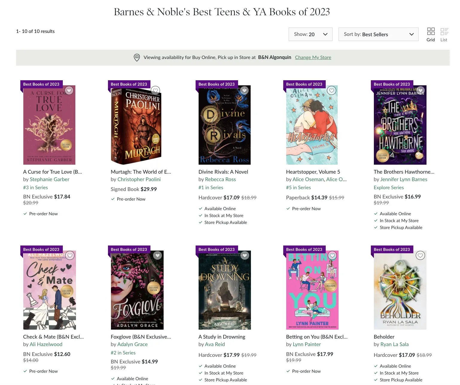This screenshot has width=460, height=385.
Task: Favorite Divine Rivals with heart icon
Action: [244, 90]
